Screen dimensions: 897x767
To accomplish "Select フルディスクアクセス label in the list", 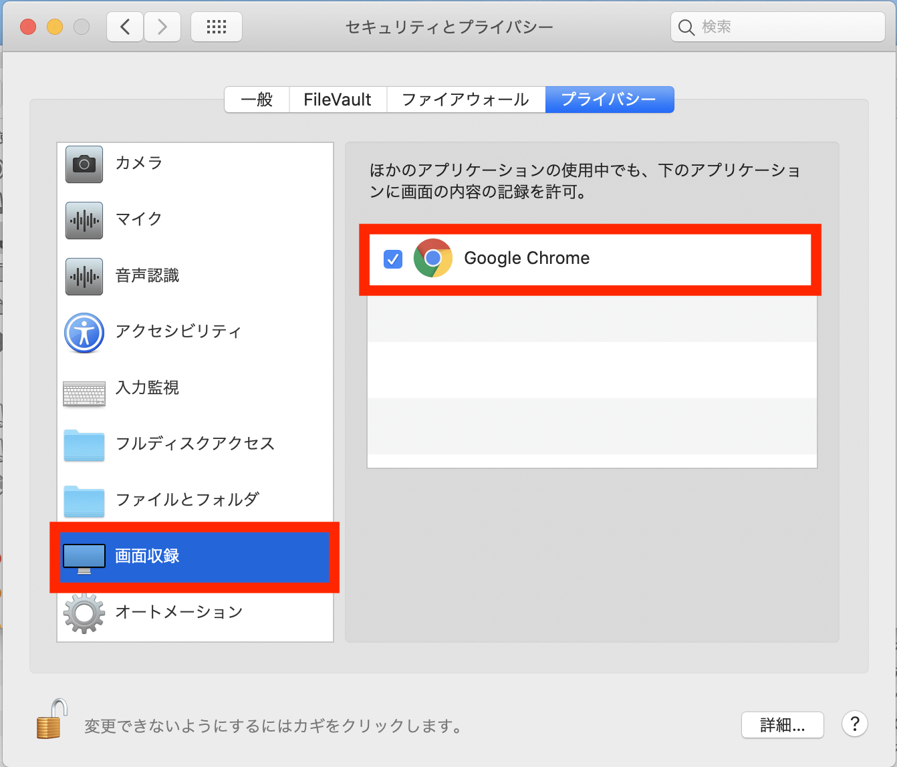I will [x=195, y=444].
